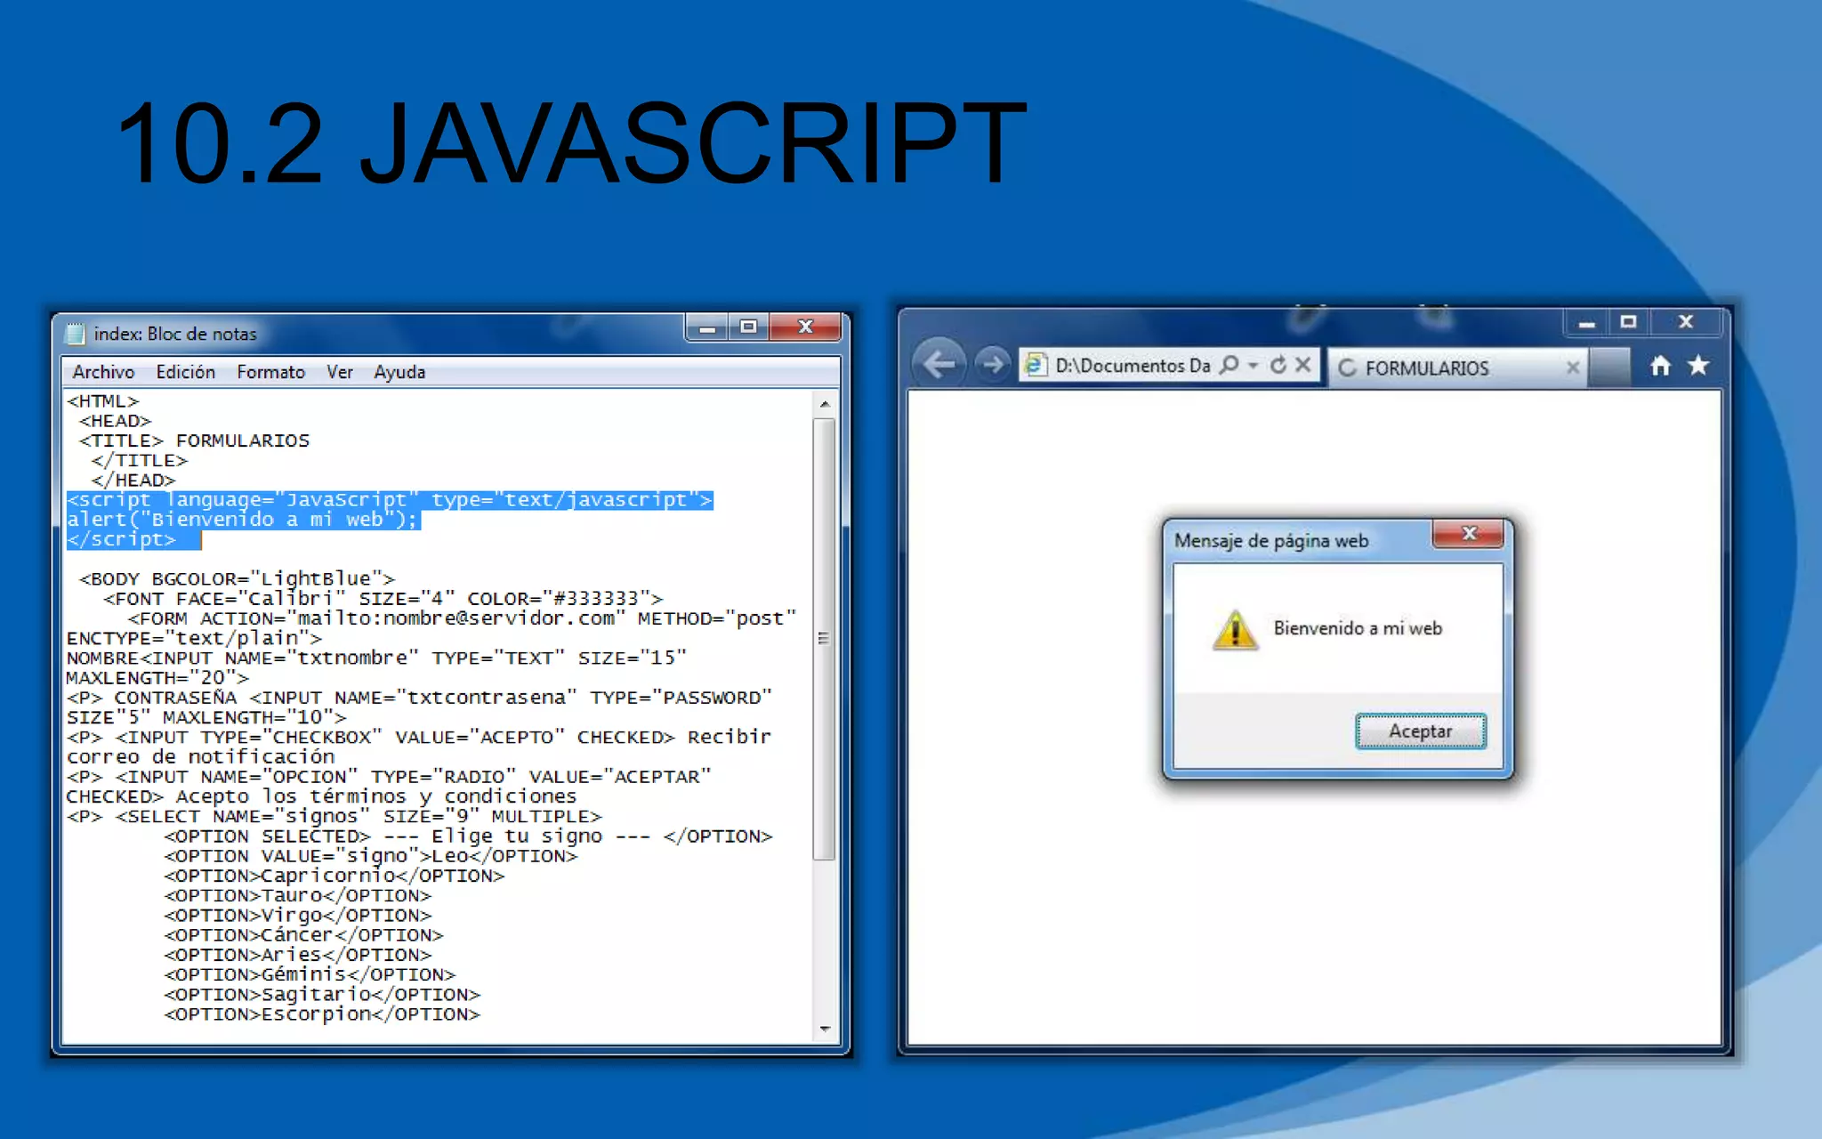Screen dimensions: 1822x1139
Task: Click the Notepad vertical scrollbar thumb
Action: point(825,639)
